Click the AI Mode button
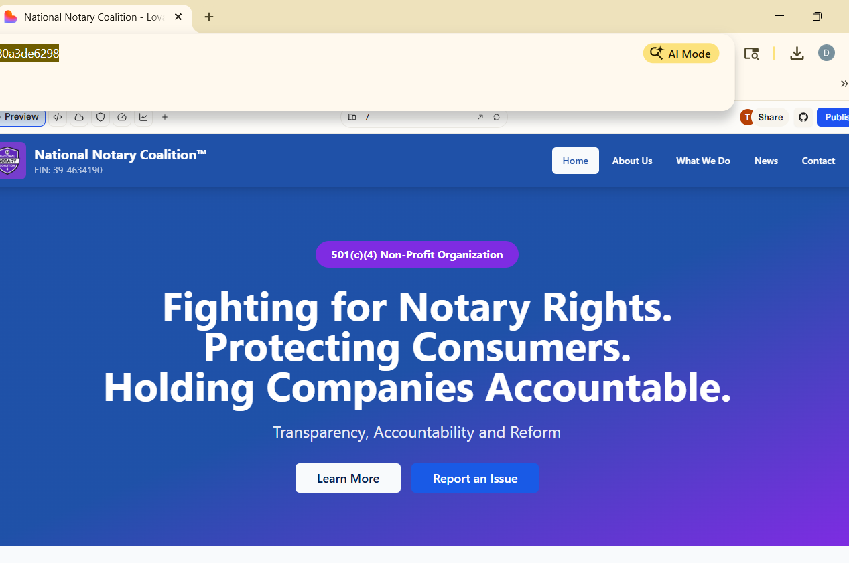The width and height of the screenshot is (849, 563). pos(681,54)
